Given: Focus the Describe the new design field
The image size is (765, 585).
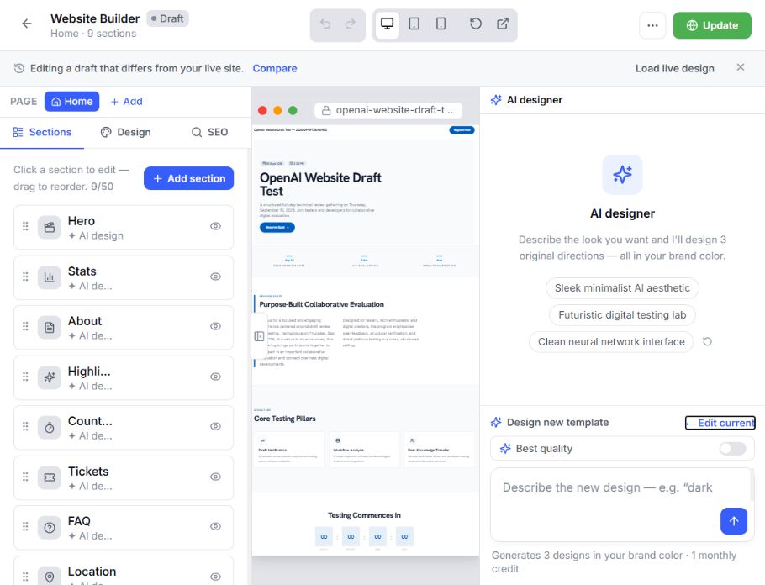Looking at the screenshot, I should point(621,504).
